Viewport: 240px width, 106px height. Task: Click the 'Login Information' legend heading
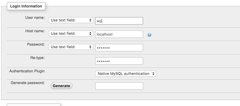coord(26,6)
